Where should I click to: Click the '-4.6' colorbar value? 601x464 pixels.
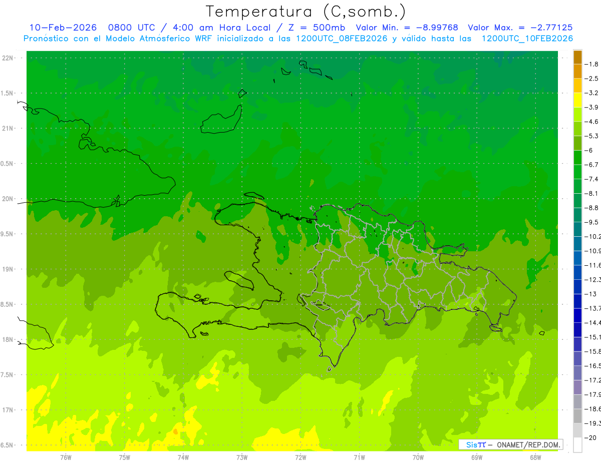(592, 122)
